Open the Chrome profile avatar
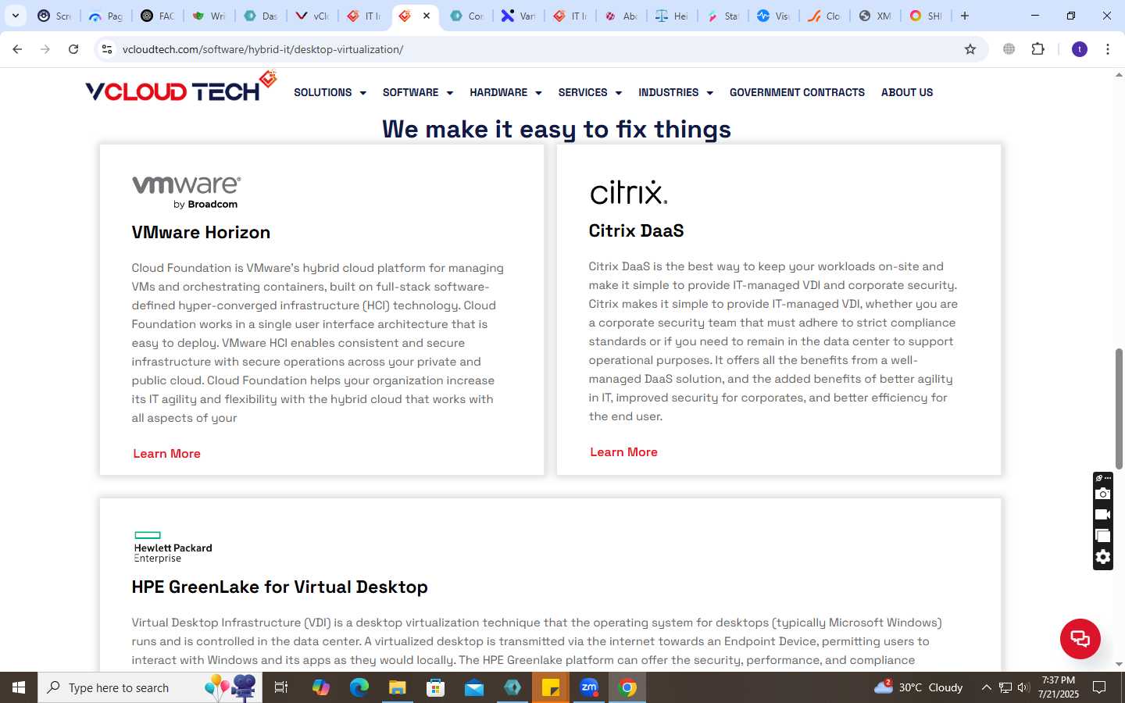The image size is (1125, 703). pos(1080,49)
